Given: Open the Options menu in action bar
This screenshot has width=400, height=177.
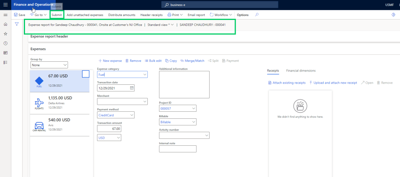Looking at the screenshot, I should tap(242, 15).
